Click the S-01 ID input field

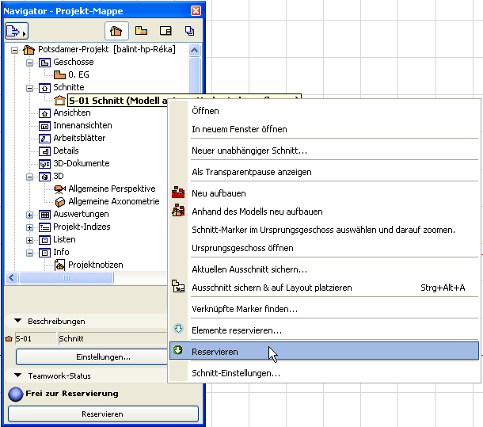[x=35, y=338]
